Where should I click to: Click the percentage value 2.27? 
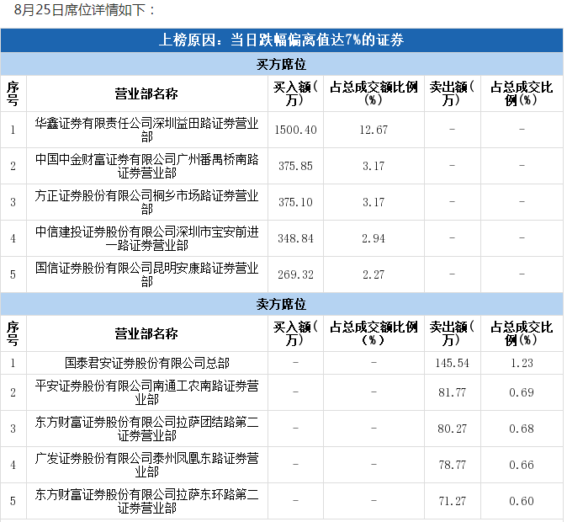[374, 274]
